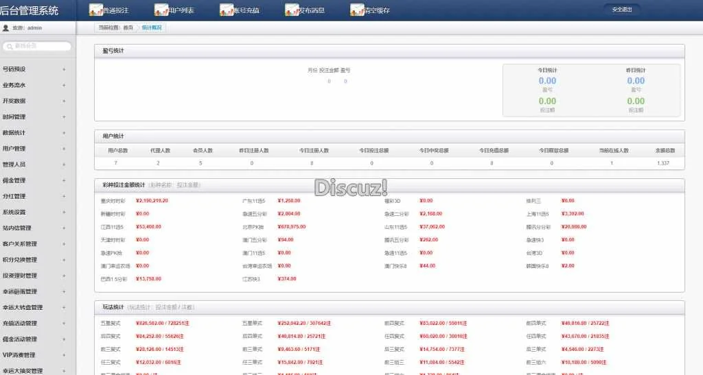The width and height of the screenshot is (703, 375).
Task: Open the 系统设置 sidebar menu
Action: tap(14, 213)
